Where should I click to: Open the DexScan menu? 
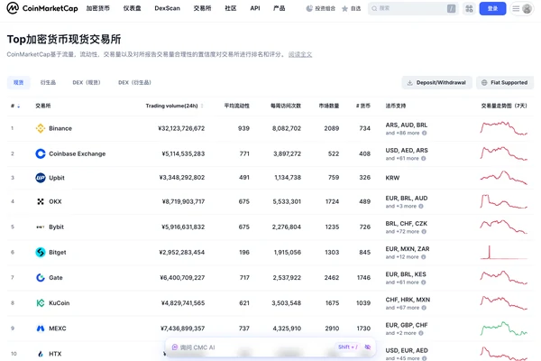point(168,8)
